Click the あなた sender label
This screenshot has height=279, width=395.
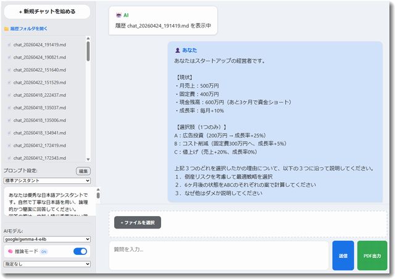(x=189, y=50)
